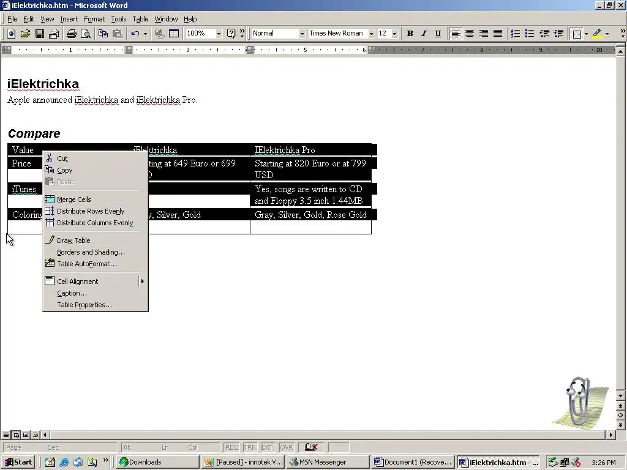Toggle Underline formatting

(x=438, y=34)
